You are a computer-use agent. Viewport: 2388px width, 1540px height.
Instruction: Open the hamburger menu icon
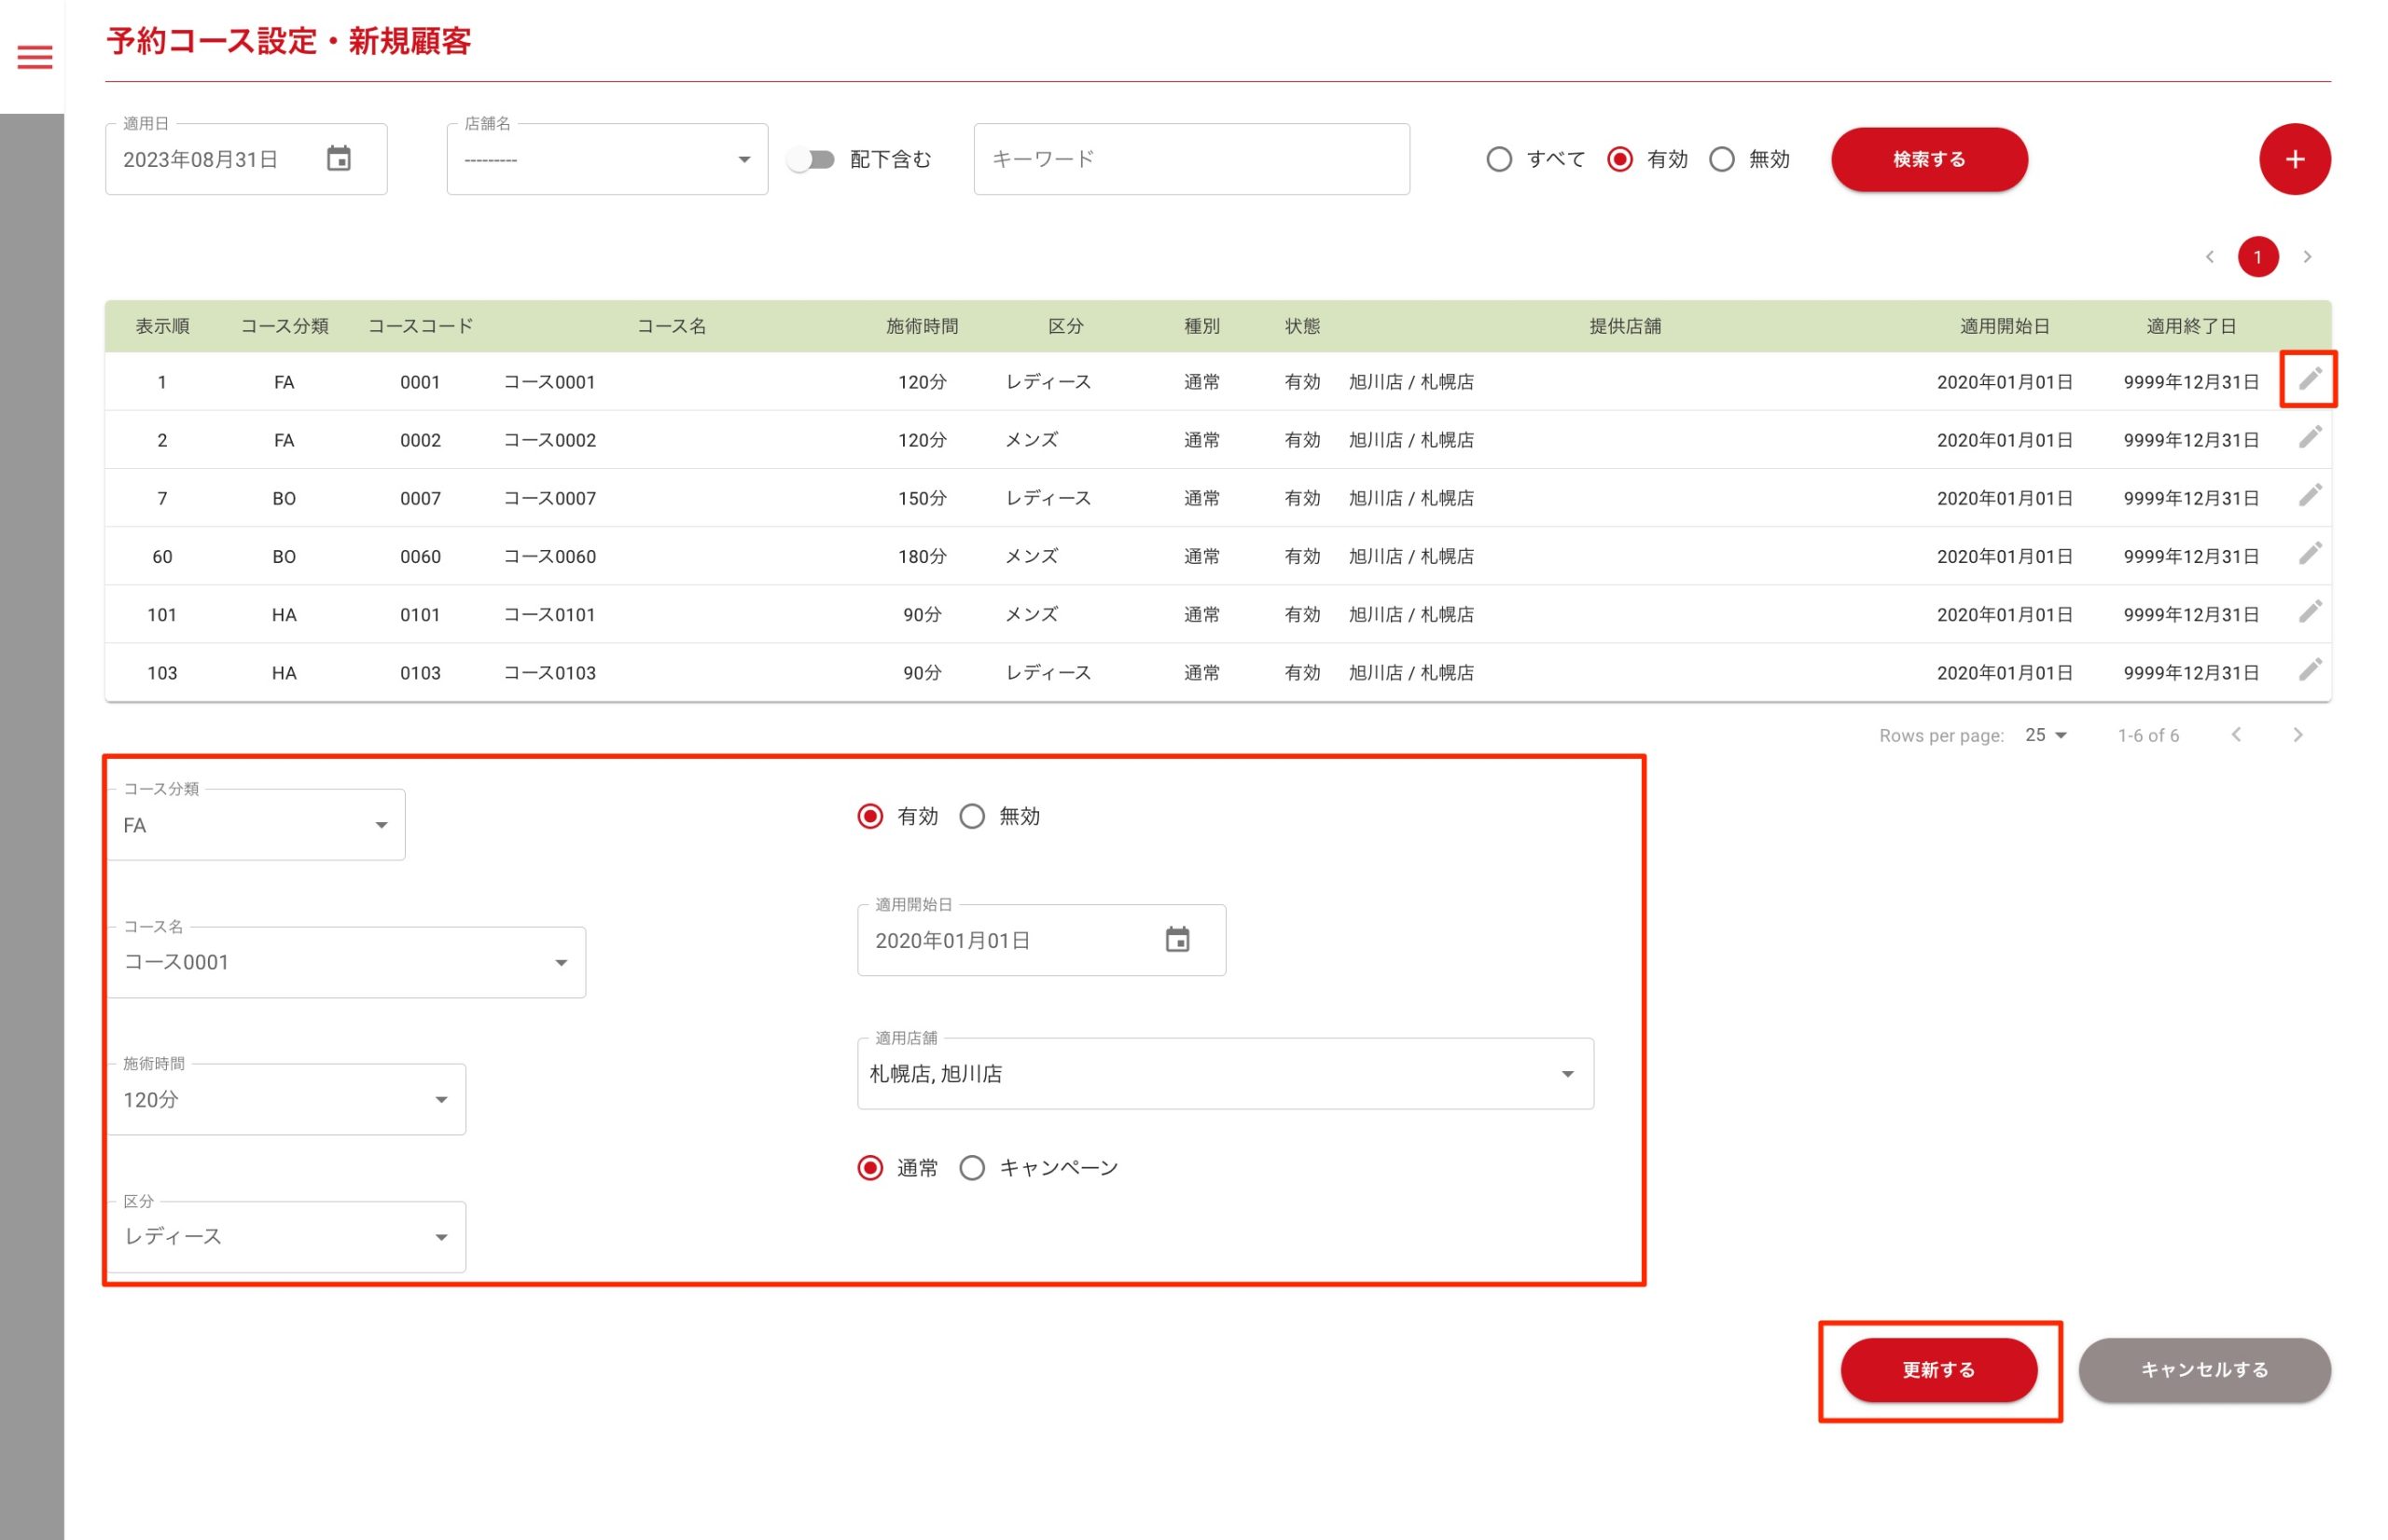pos(34,57)
